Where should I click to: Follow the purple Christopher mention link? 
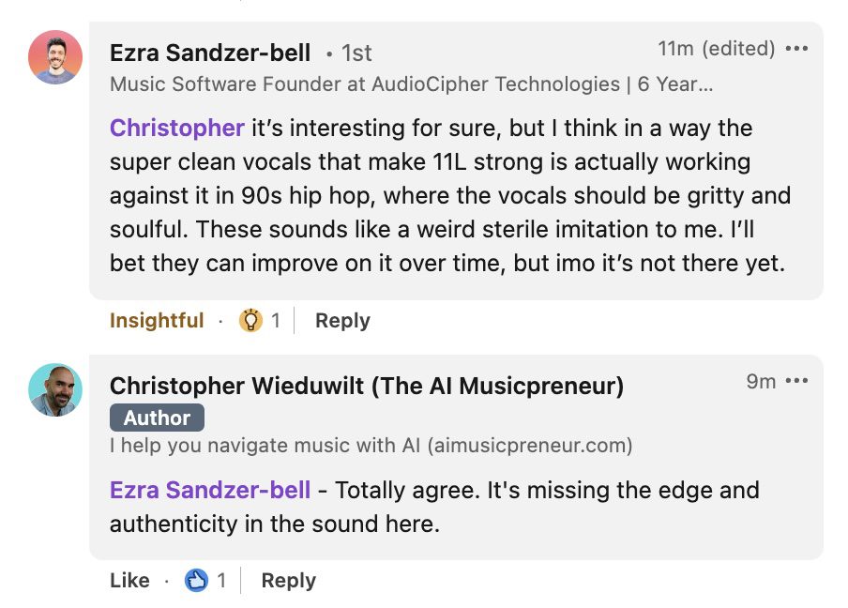tap(177, 128)
